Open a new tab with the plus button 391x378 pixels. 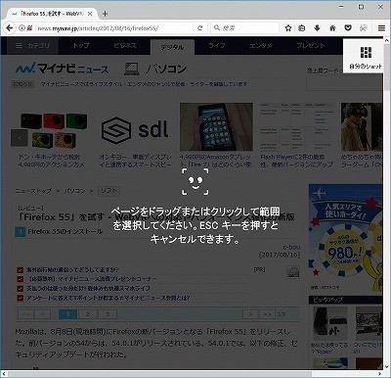tap(105, 14)
